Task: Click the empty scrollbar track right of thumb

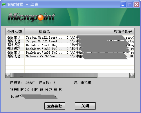Action: 113,75
